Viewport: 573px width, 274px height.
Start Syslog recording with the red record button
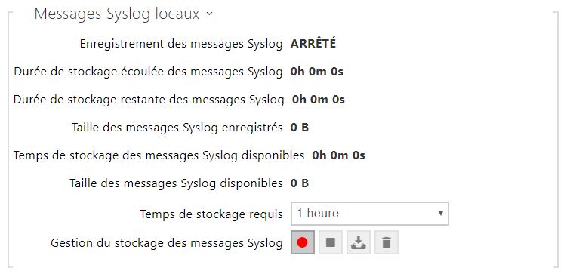303,242
